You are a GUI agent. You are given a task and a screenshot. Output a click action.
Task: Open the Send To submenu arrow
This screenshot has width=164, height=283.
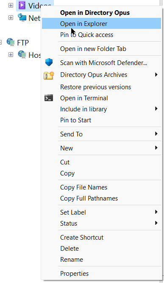(156, 134)
